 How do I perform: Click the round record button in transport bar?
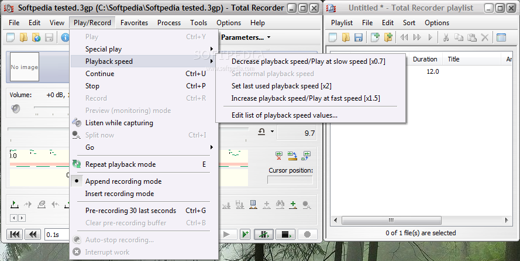click(x=308, y=235)
